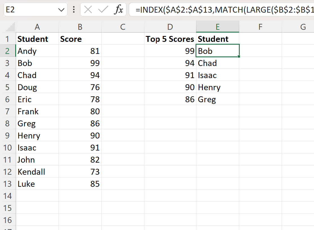Select the 94 cell in column D
Screen dimensions: 314x230
click(x=170, y=63)
